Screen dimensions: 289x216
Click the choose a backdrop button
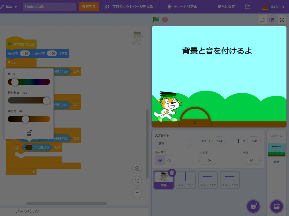click(x=276, y=206)
